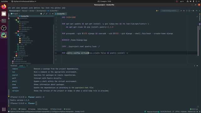Open the Add Configuration selector
Screen dimensions: 201x113
coord(170,11)
